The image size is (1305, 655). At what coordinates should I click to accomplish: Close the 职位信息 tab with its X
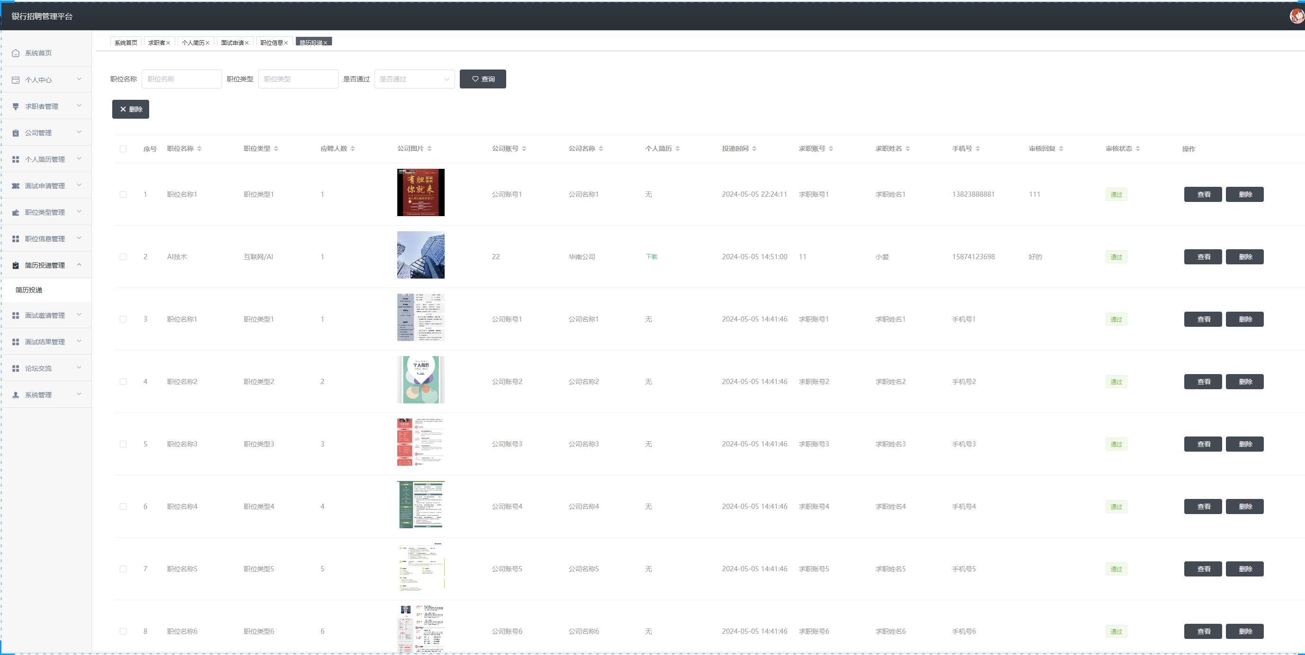286,43
